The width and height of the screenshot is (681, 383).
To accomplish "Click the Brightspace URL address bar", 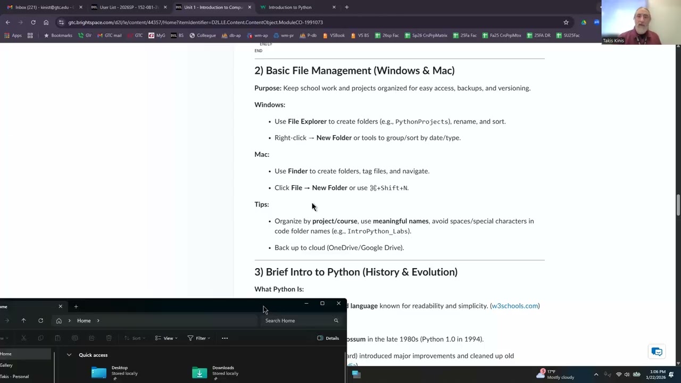I will [309, 22].
